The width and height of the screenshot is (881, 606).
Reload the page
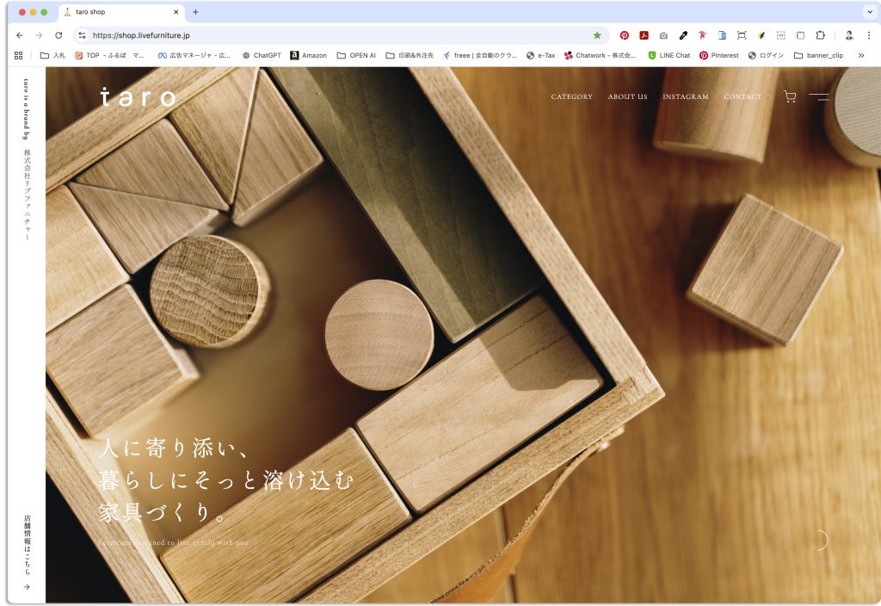(x=59, y=35)
